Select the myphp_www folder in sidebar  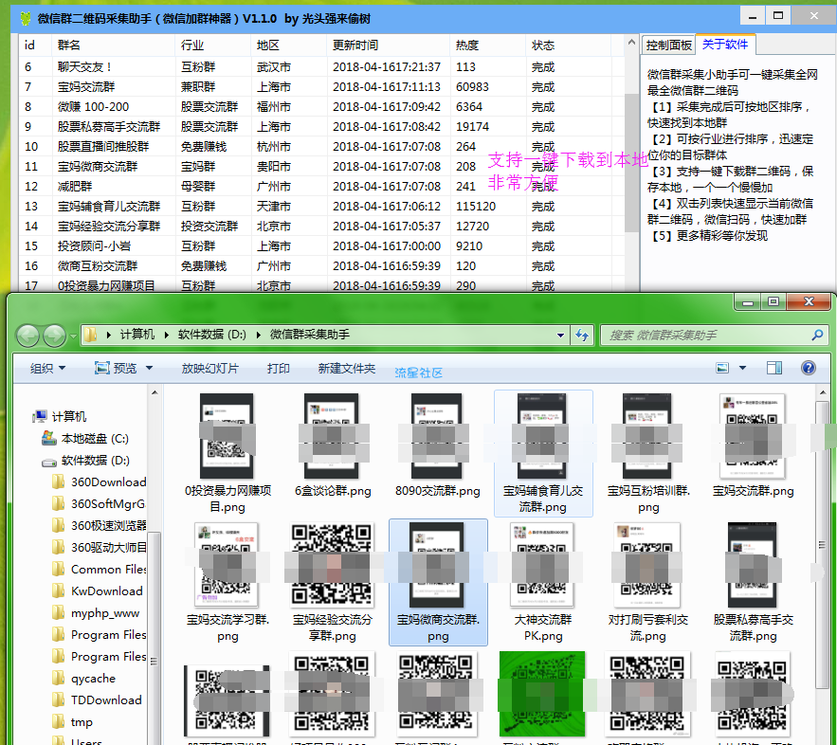(96, 612)
